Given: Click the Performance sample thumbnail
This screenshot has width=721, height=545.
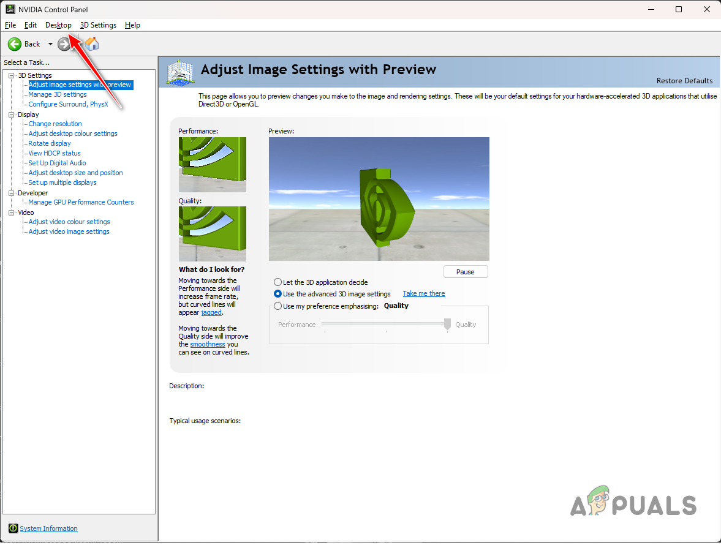Looking at the screenshot, I should pyautogui.click(x=213, y=165).
